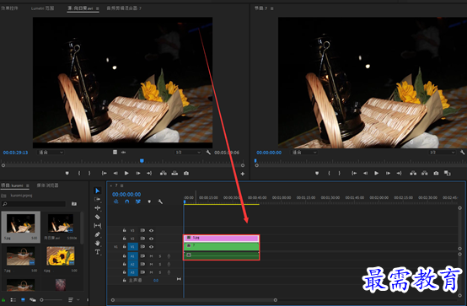Viewport: 467px width, 306px height.
Task: Toggle visibility of the V2 track
Action: pyautogui.click(x=151, y=239)
